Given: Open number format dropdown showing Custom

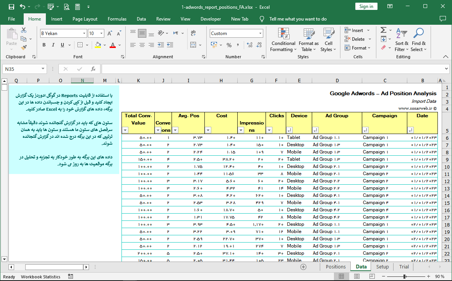Looking at the screenshot, I should [260, 34].
